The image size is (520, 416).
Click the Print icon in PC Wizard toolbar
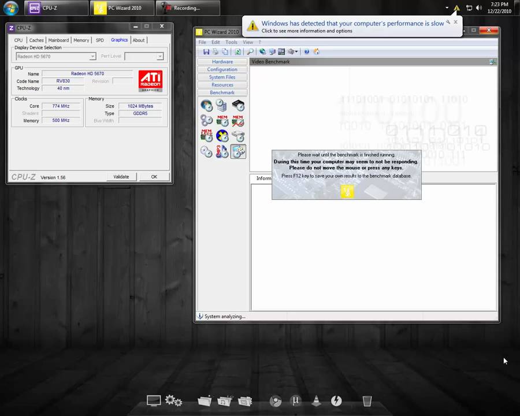[216, 52]
